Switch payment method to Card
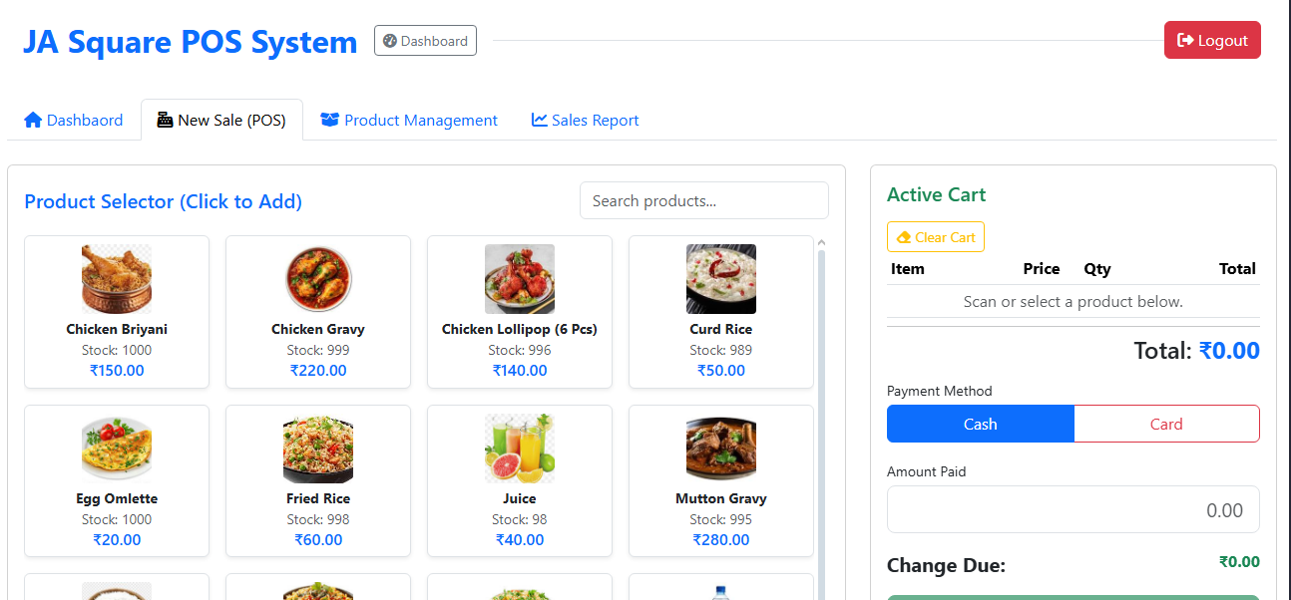 point(1165,424)
